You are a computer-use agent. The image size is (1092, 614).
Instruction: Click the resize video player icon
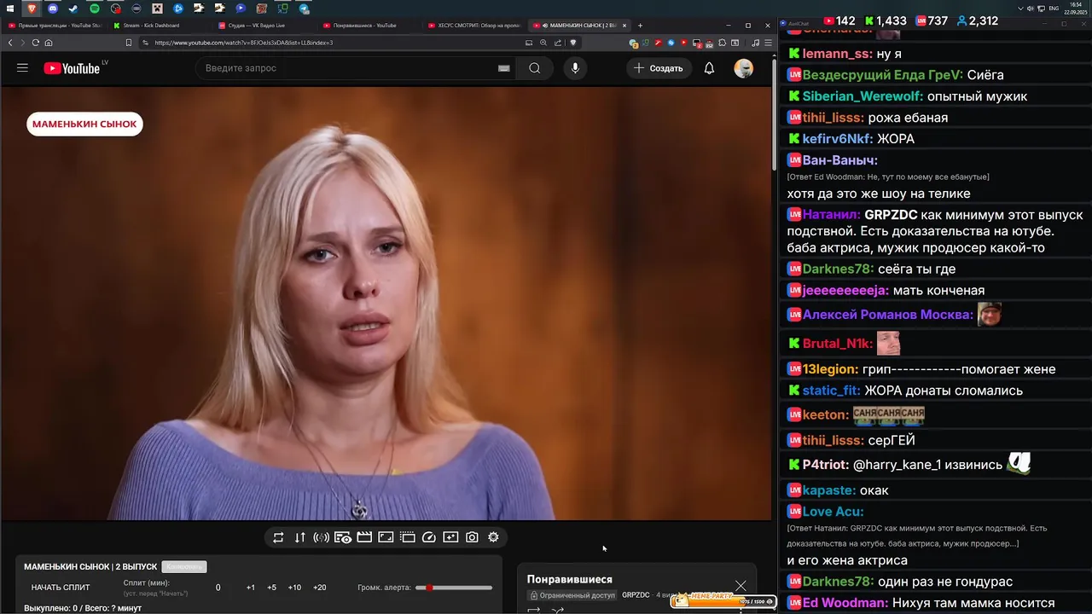point(386,537)
